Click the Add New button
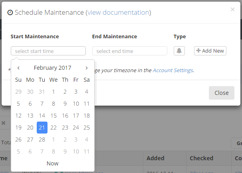Viewport: 242px width, 173px height. coord(210,51)
